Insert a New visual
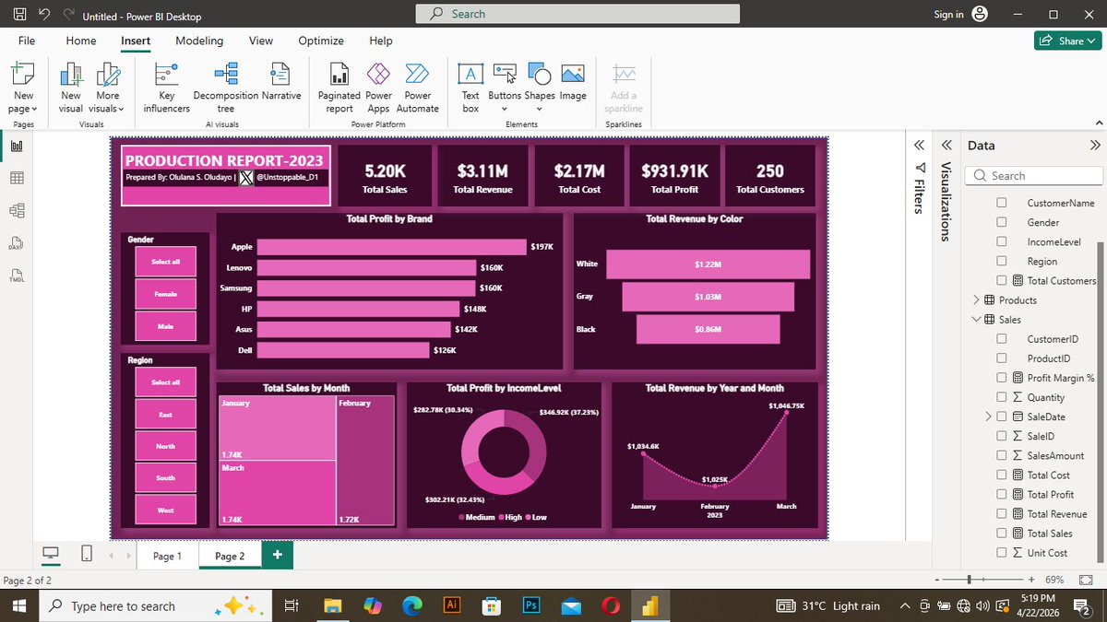The width and height of the screenshot is (1107, 622). tap(71, 88)
